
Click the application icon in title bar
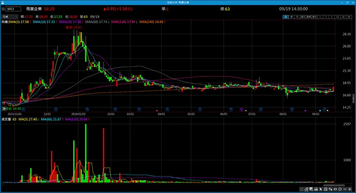click(x=2, y=2)
